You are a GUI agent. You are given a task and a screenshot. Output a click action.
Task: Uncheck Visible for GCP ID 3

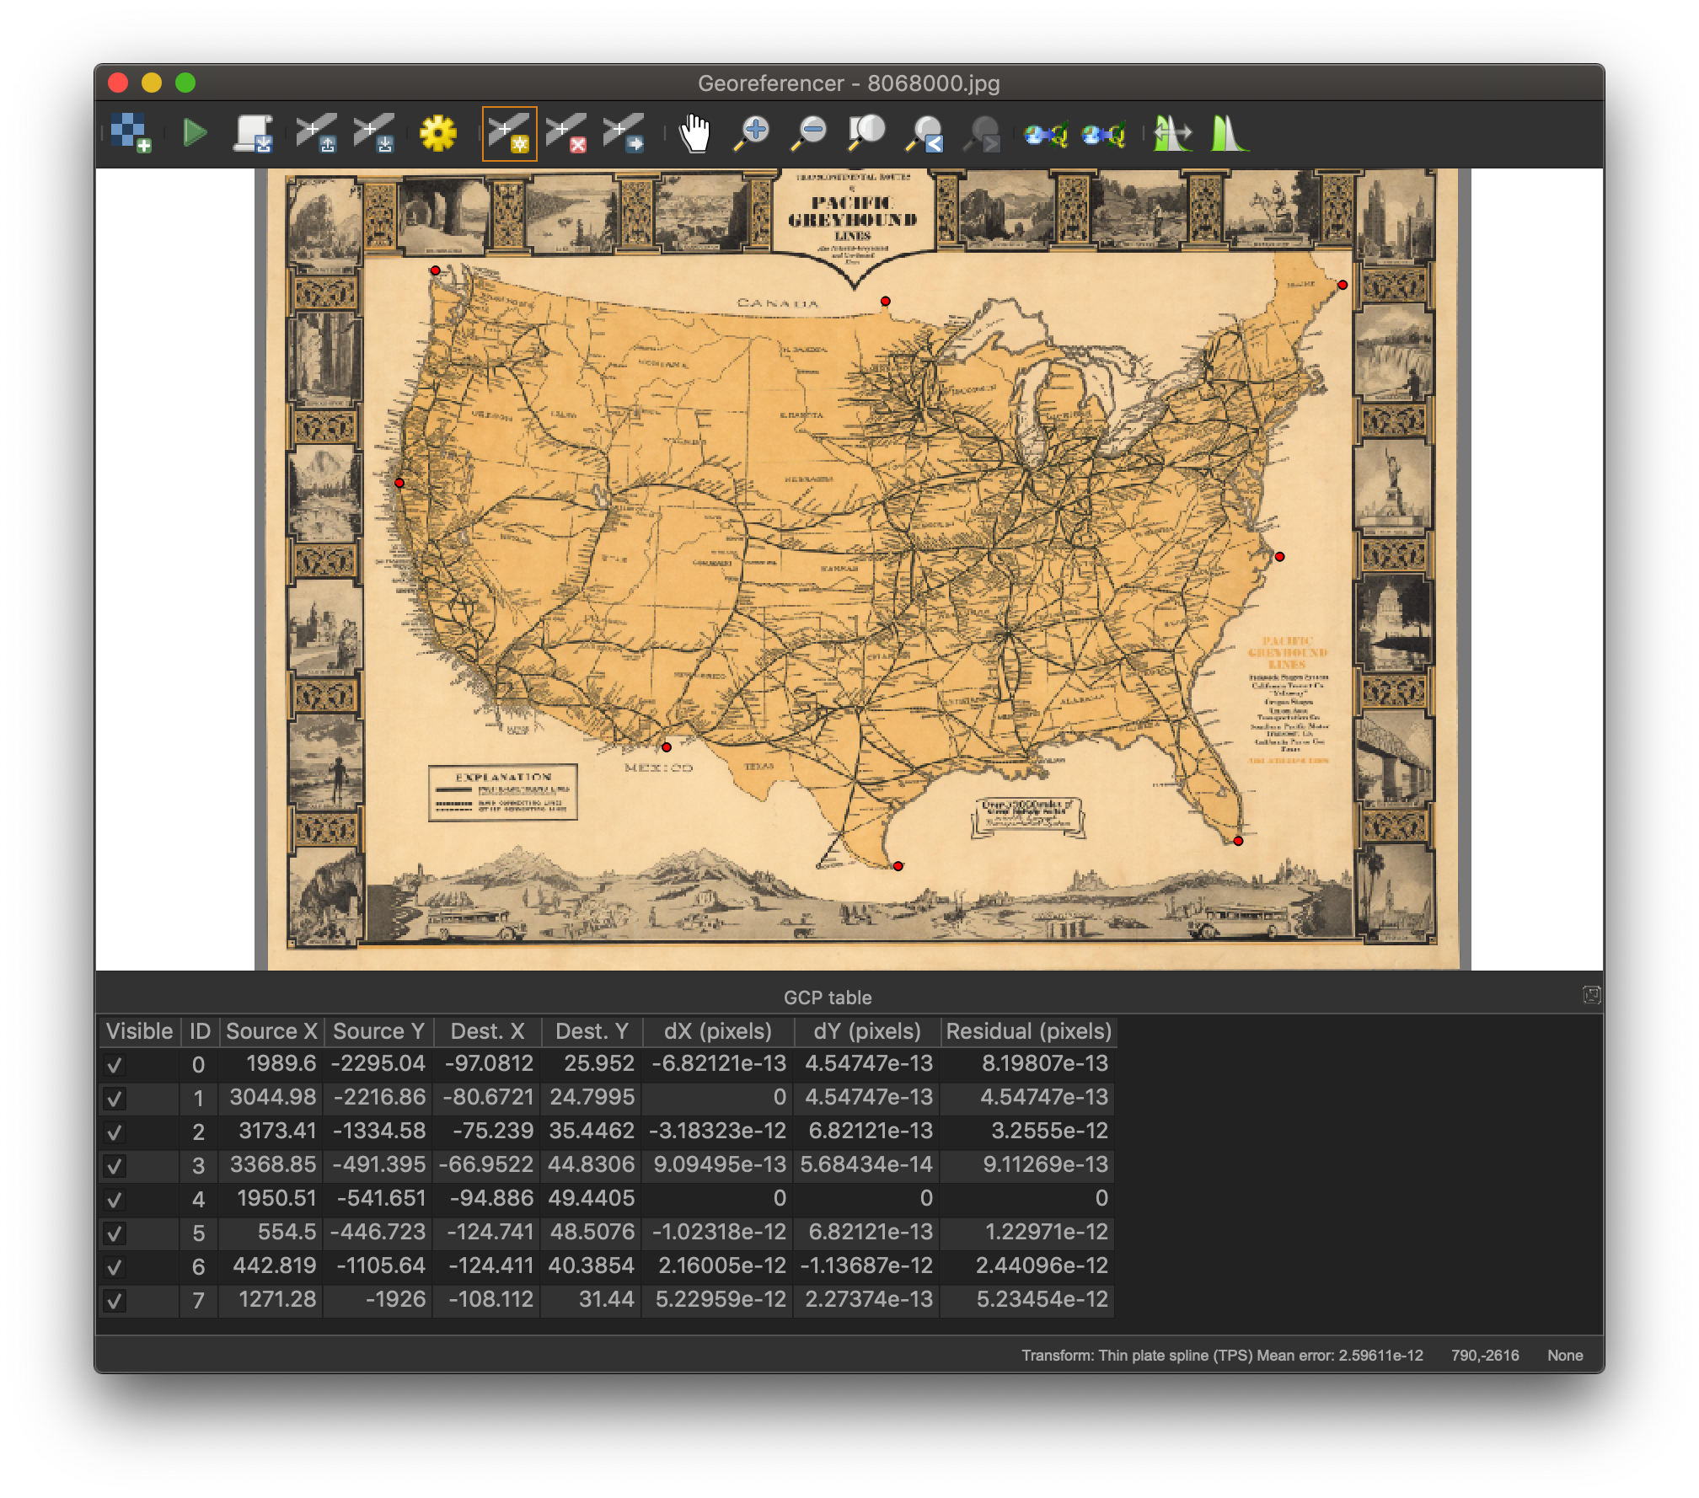(115, 1166)
